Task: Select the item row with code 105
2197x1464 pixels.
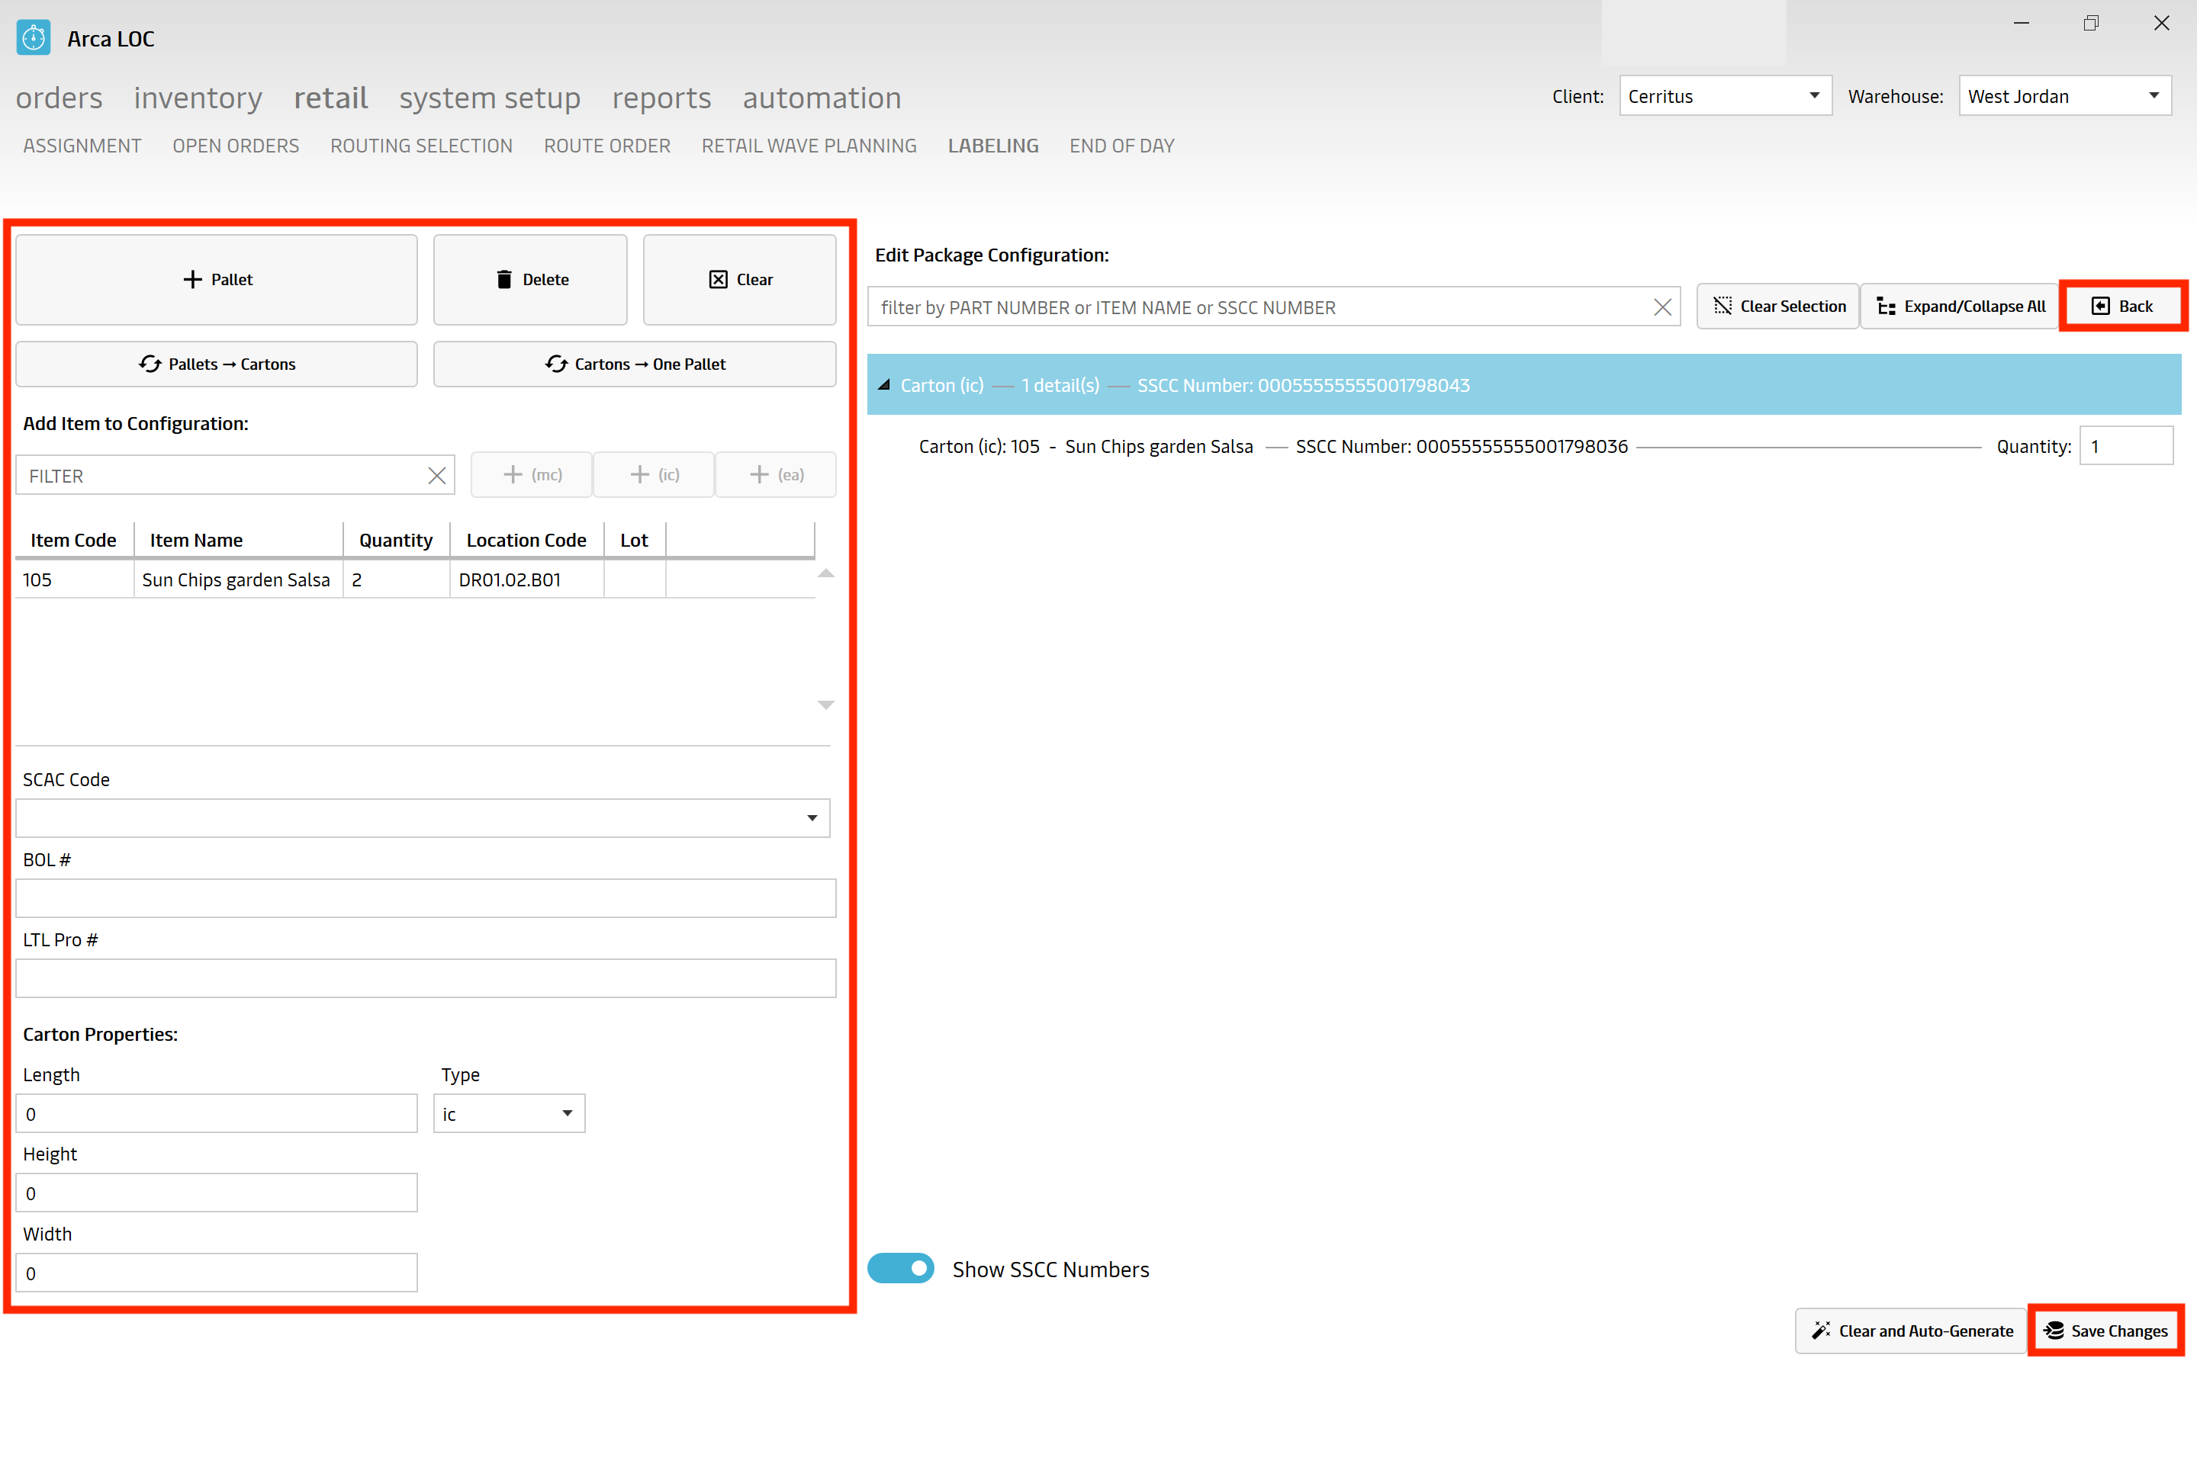Action: click(416, 579)
